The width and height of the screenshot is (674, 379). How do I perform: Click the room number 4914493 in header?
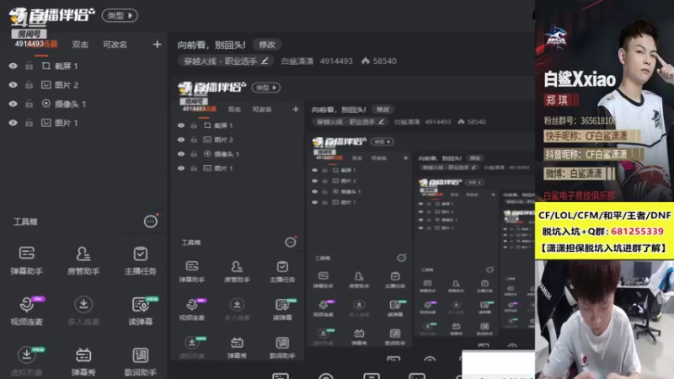click(x=336, y=61)
